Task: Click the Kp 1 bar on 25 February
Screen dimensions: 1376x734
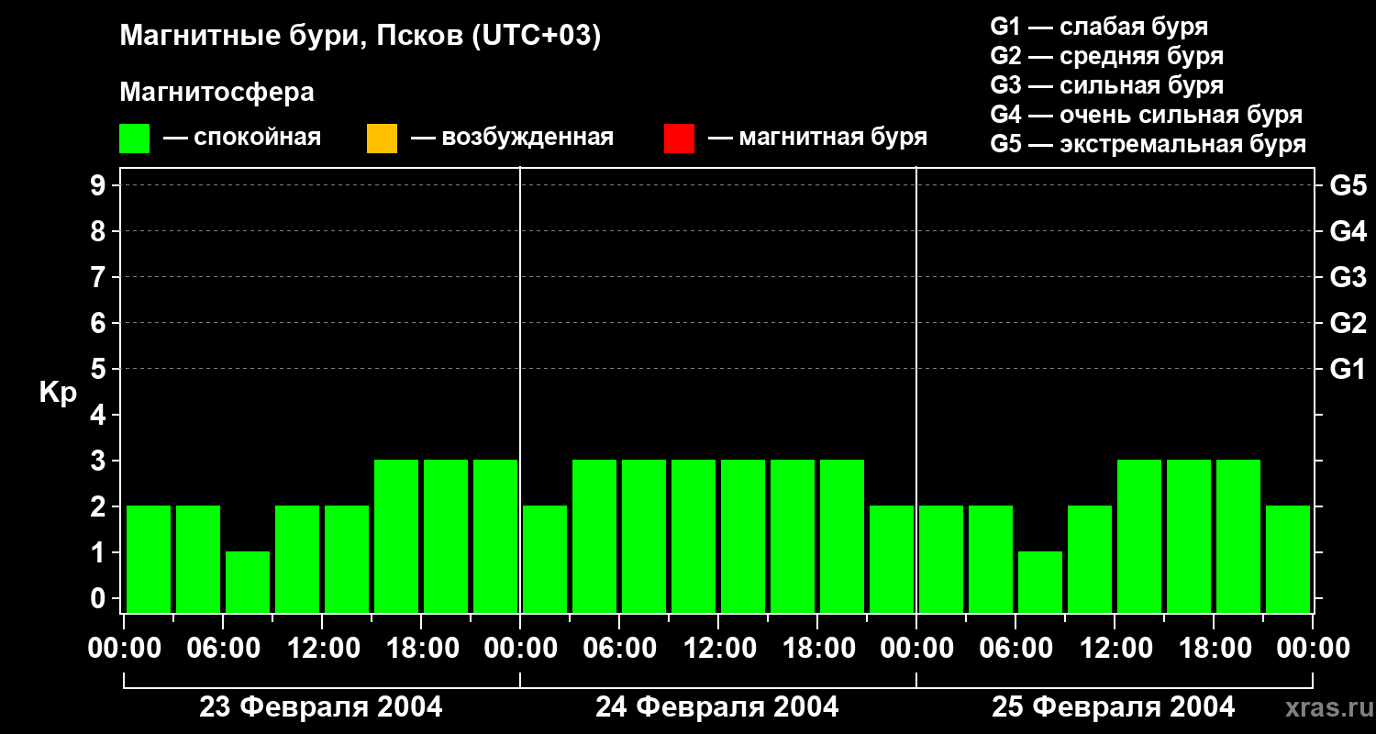Action: [x=1040, y=582]
